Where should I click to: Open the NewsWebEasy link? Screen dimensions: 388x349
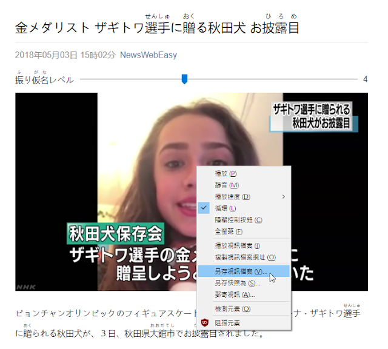point(148,55)
